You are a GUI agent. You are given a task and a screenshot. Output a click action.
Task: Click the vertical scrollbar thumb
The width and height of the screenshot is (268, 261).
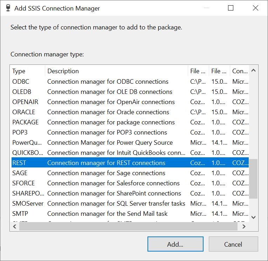(x=253, y=179)
